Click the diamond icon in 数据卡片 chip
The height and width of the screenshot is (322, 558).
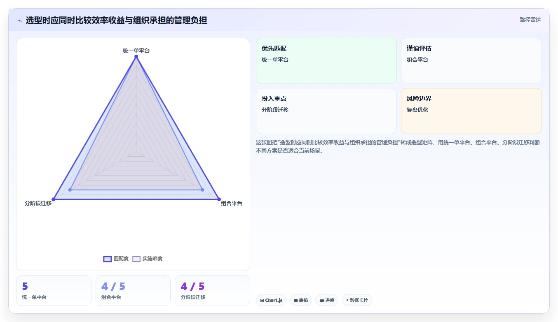[347, 300]
